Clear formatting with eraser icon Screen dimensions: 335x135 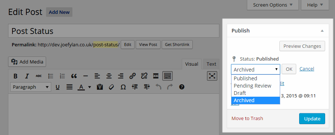click(x=111, y=87)
